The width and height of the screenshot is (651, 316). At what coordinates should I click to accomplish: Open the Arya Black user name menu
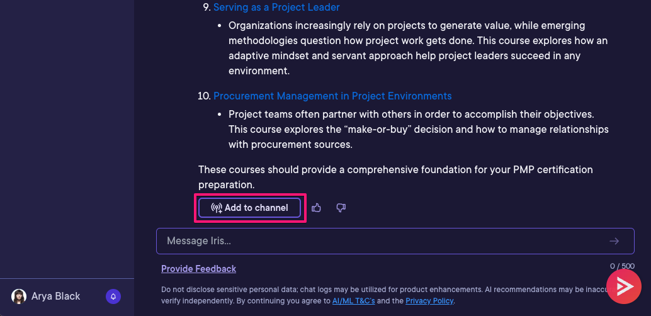tap(55, 296)
